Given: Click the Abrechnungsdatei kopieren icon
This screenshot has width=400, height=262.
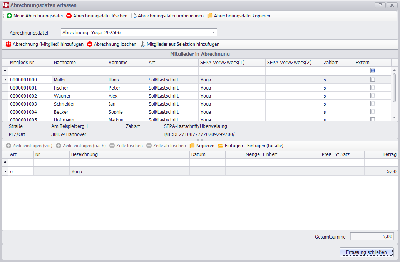Looking at the screenshot, I should (x=210, y=16).
